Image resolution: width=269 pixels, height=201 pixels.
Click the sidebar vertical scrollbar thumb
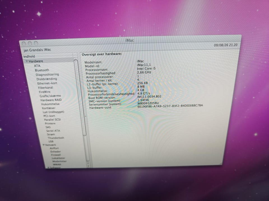coord(80,97)
